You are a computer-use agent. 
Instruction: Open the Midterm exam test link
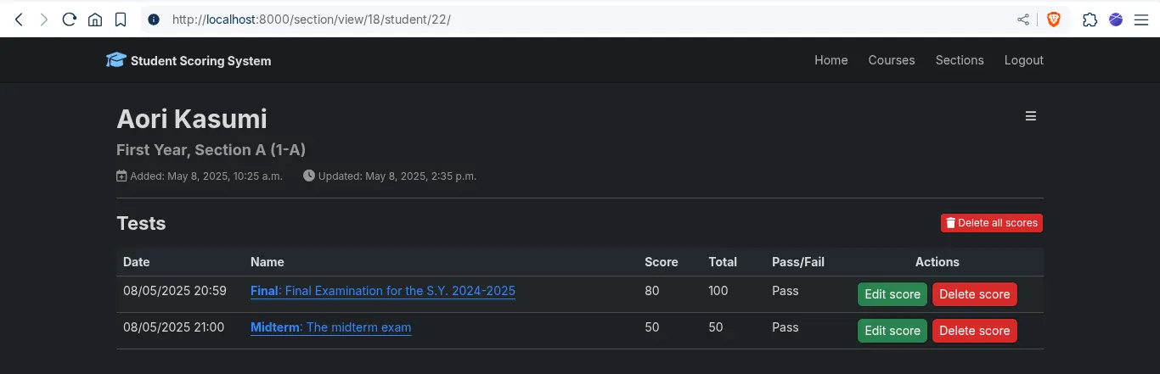click(330, 327)
